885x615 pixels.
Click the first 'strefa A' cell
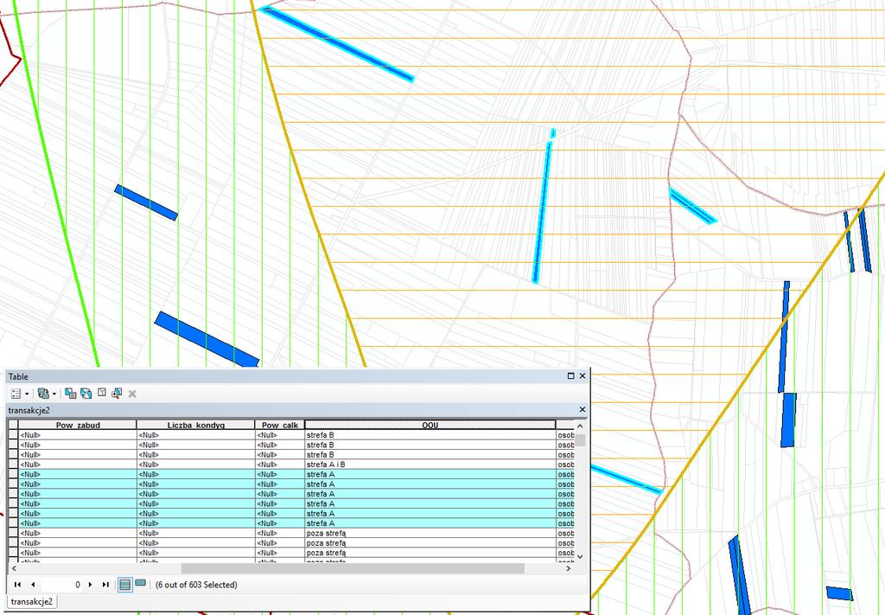(x=430, y=474)
